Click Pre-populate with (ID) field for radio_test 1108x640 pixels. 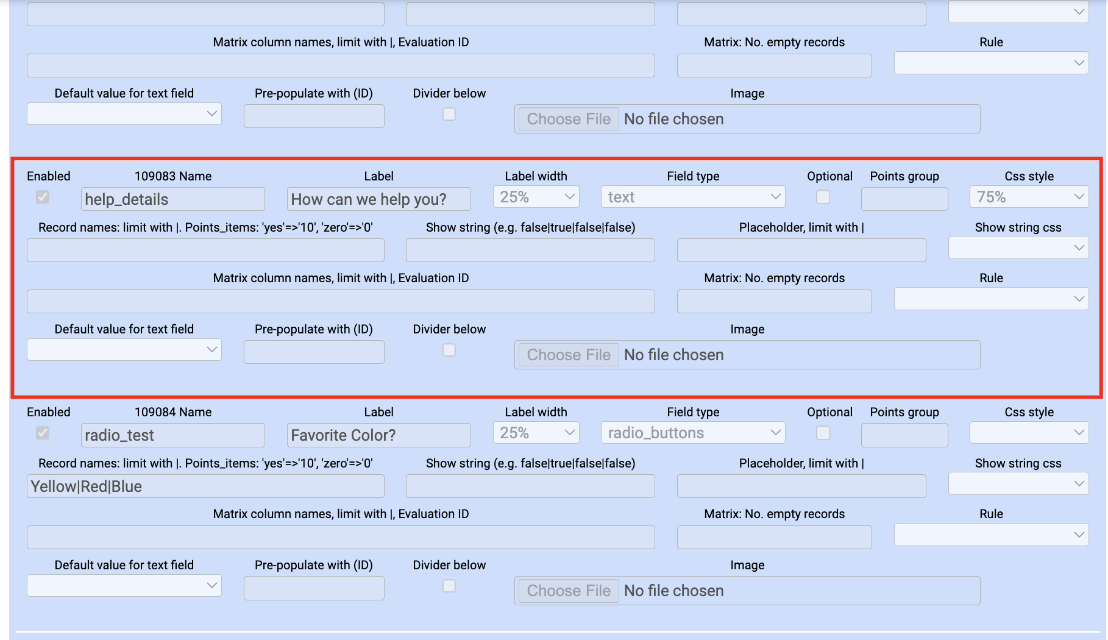(314, 588)
